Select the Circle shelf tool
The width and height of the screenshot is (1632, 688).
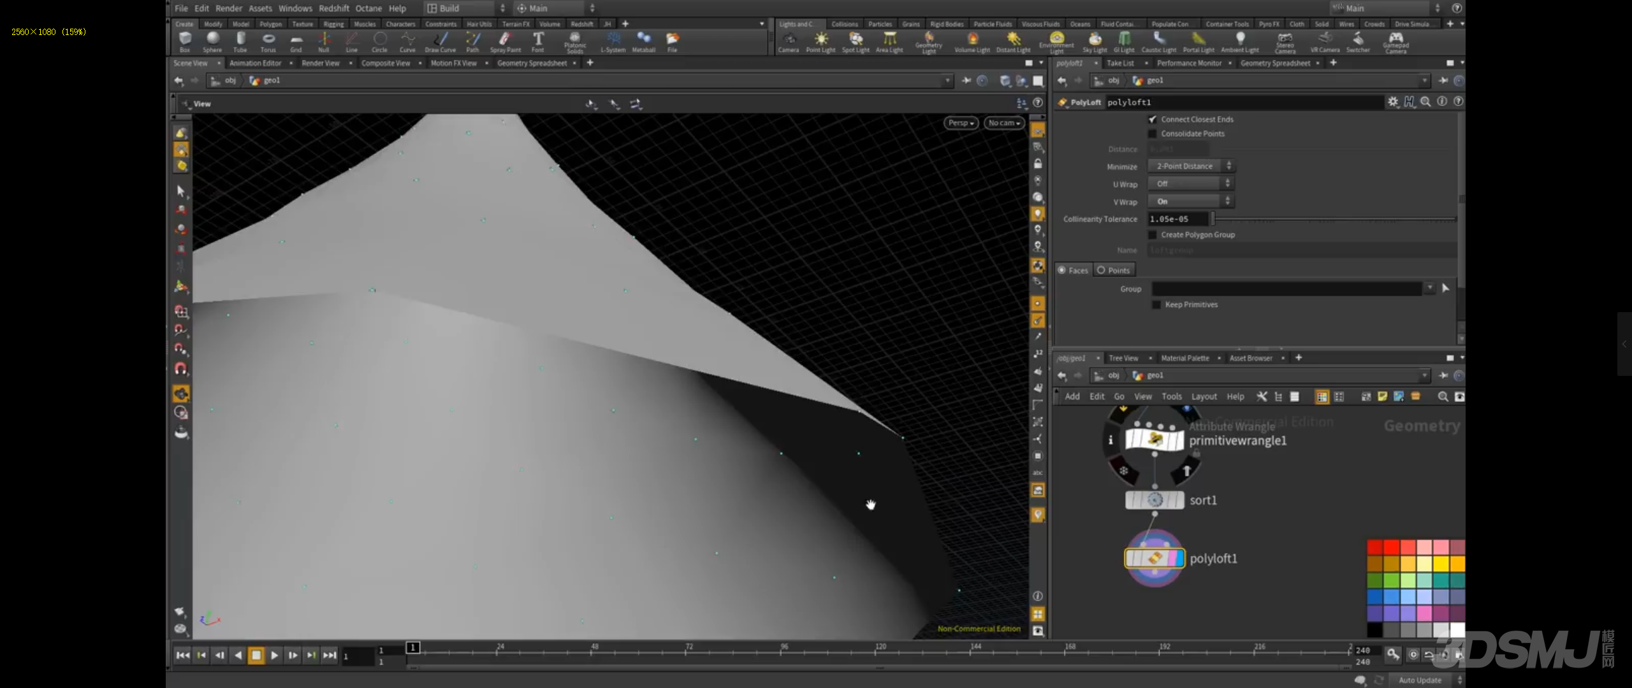(380, 42)
